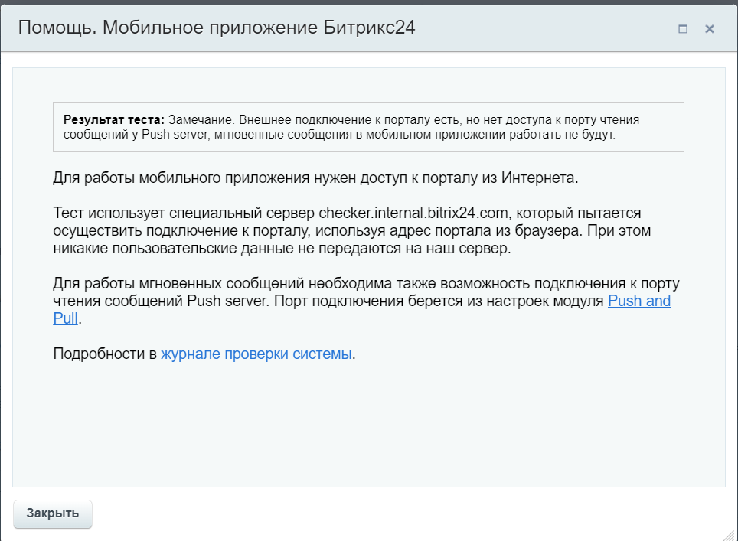
Task: Click the dialog title Помощь. Мобильное приложение Битрикс24
Action: [x=217, y=28]
